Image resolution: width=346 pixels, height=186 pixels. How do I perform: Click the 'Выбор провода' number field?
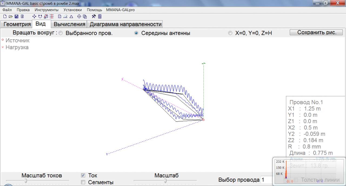click(266, 180)
